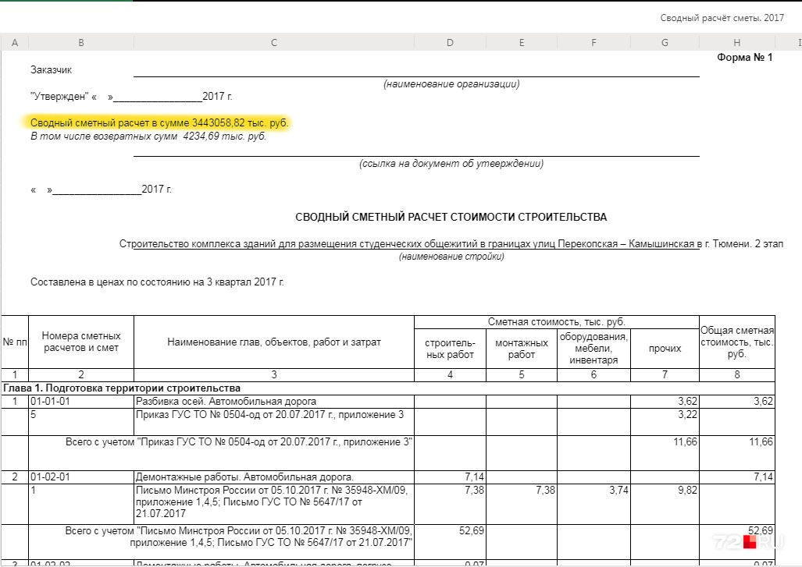Screen dimensions: 802x567
Task: Select column F header
Action: point(593,42)
